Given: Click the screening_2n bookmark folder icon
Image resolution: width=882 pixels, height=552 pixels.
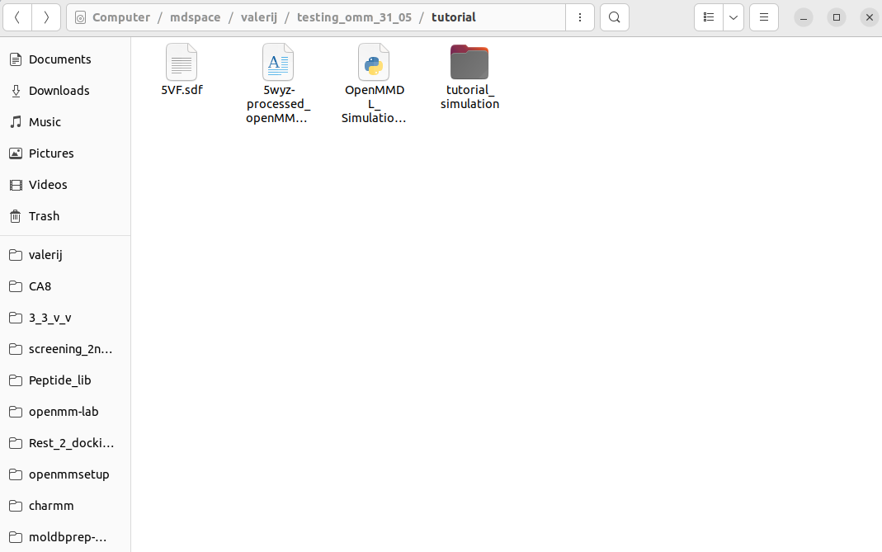Looking at the screenshot, I should pyautogui.click(x=16, y=349).
